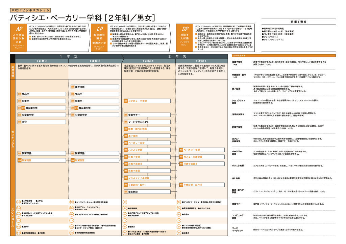
Task: Click the orange DP diploma policy badge
Action: (184, 38)
